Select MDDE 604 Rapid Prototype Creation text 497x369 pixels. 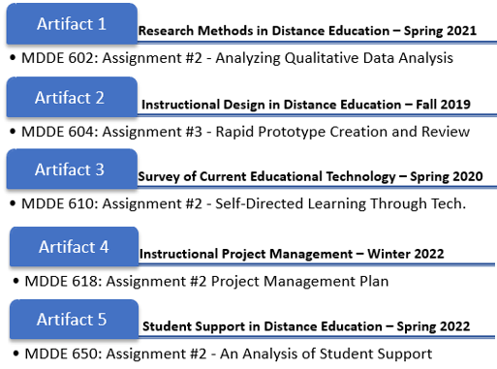point(245,132)
